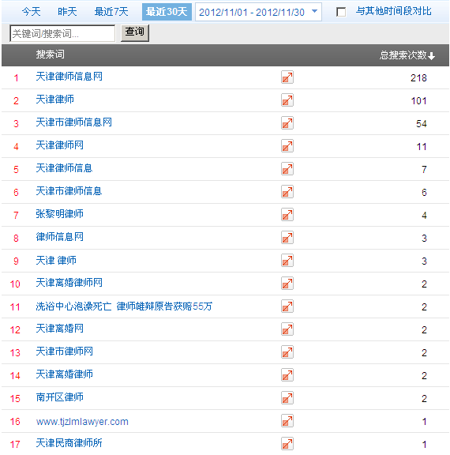The image size is (450, 455).
Task: Open trend chart icon for 天津律师信息网
Action: click(x=287, y=77)
